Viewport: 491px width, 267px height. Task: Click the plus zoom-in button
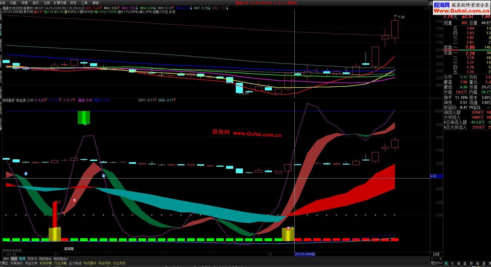tap(432, 259)
